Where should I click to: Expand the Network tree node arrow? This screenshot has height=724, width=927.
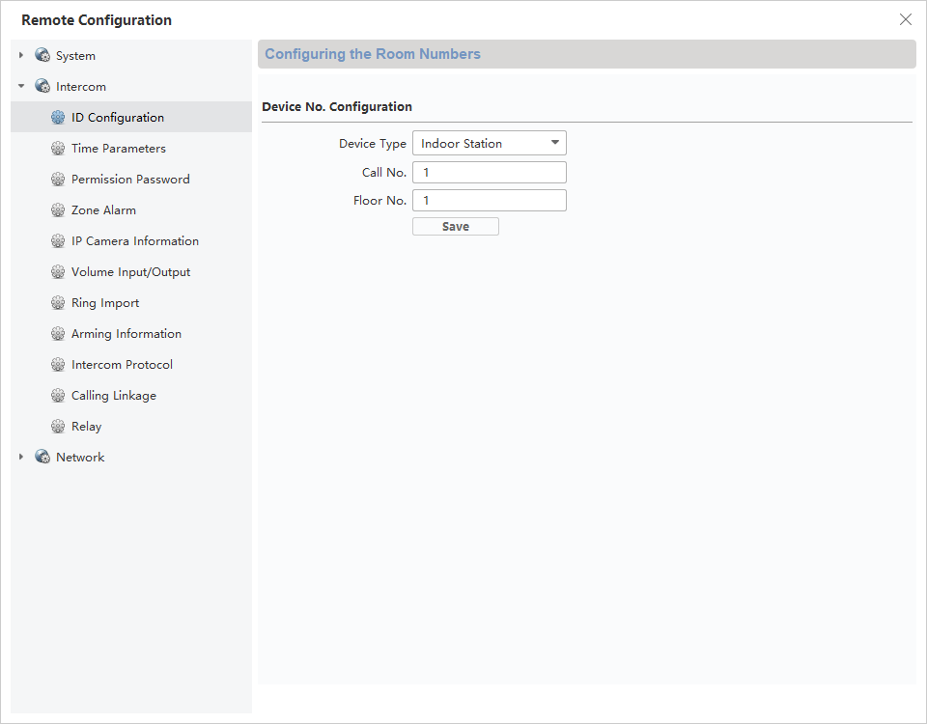(x=21, y=458)
